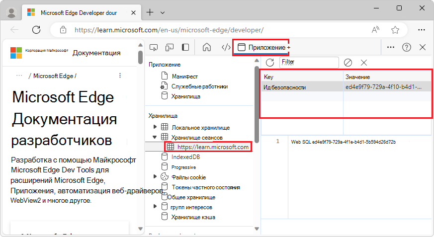Open Токены частного состояния item
Image resolution: width=434 pixels, height=237 pixels.
click(x=206, y=187)
